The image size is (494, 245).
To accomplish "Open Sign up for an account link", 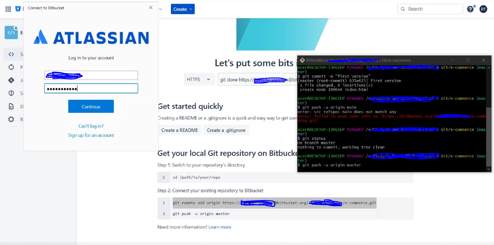I will pyautogui.click(x=91, y=135).
